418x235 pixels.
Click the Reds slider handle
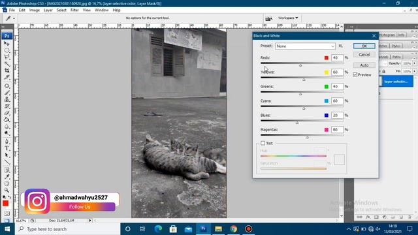click(x=300, y=65)
